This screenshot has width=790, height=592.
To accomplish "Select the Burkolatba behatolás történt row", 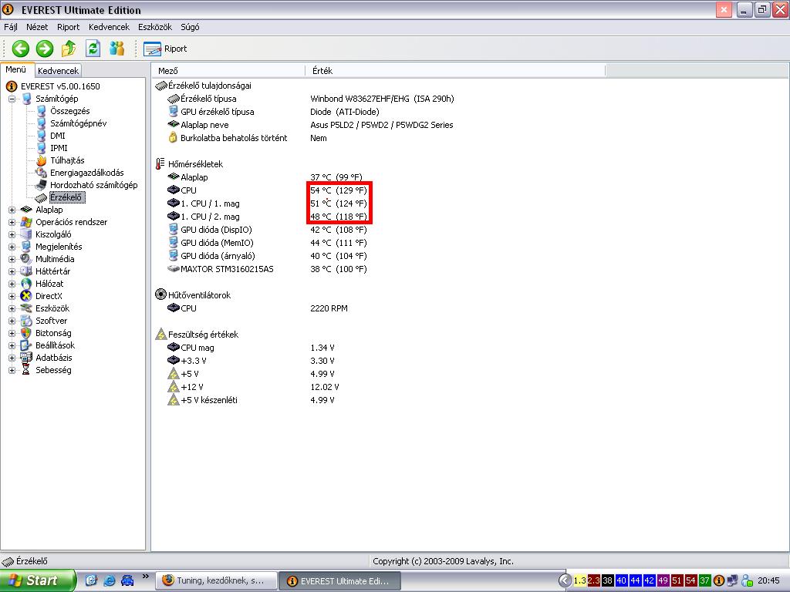I will (x=247, y=138).
